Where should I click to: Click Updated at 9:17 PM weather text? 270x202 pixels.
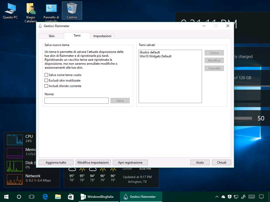pos(137,177)
